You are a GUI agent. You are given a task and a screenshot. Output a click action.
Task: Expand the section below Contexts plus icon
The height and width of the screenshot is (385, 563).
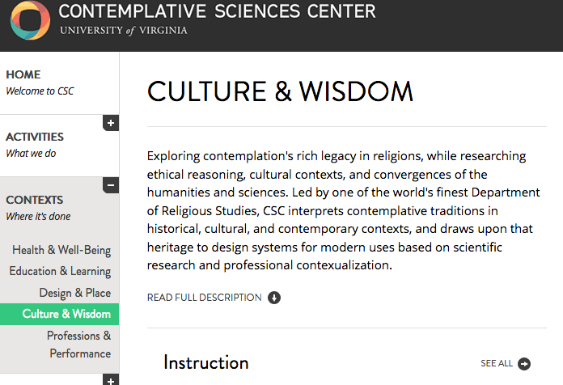(111, 379)
